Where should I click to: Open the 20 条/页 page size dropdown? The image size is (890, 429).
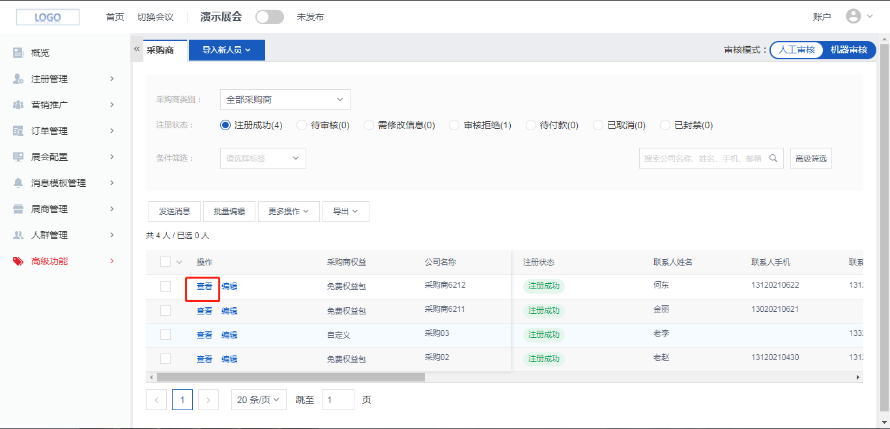coord(259,400)
